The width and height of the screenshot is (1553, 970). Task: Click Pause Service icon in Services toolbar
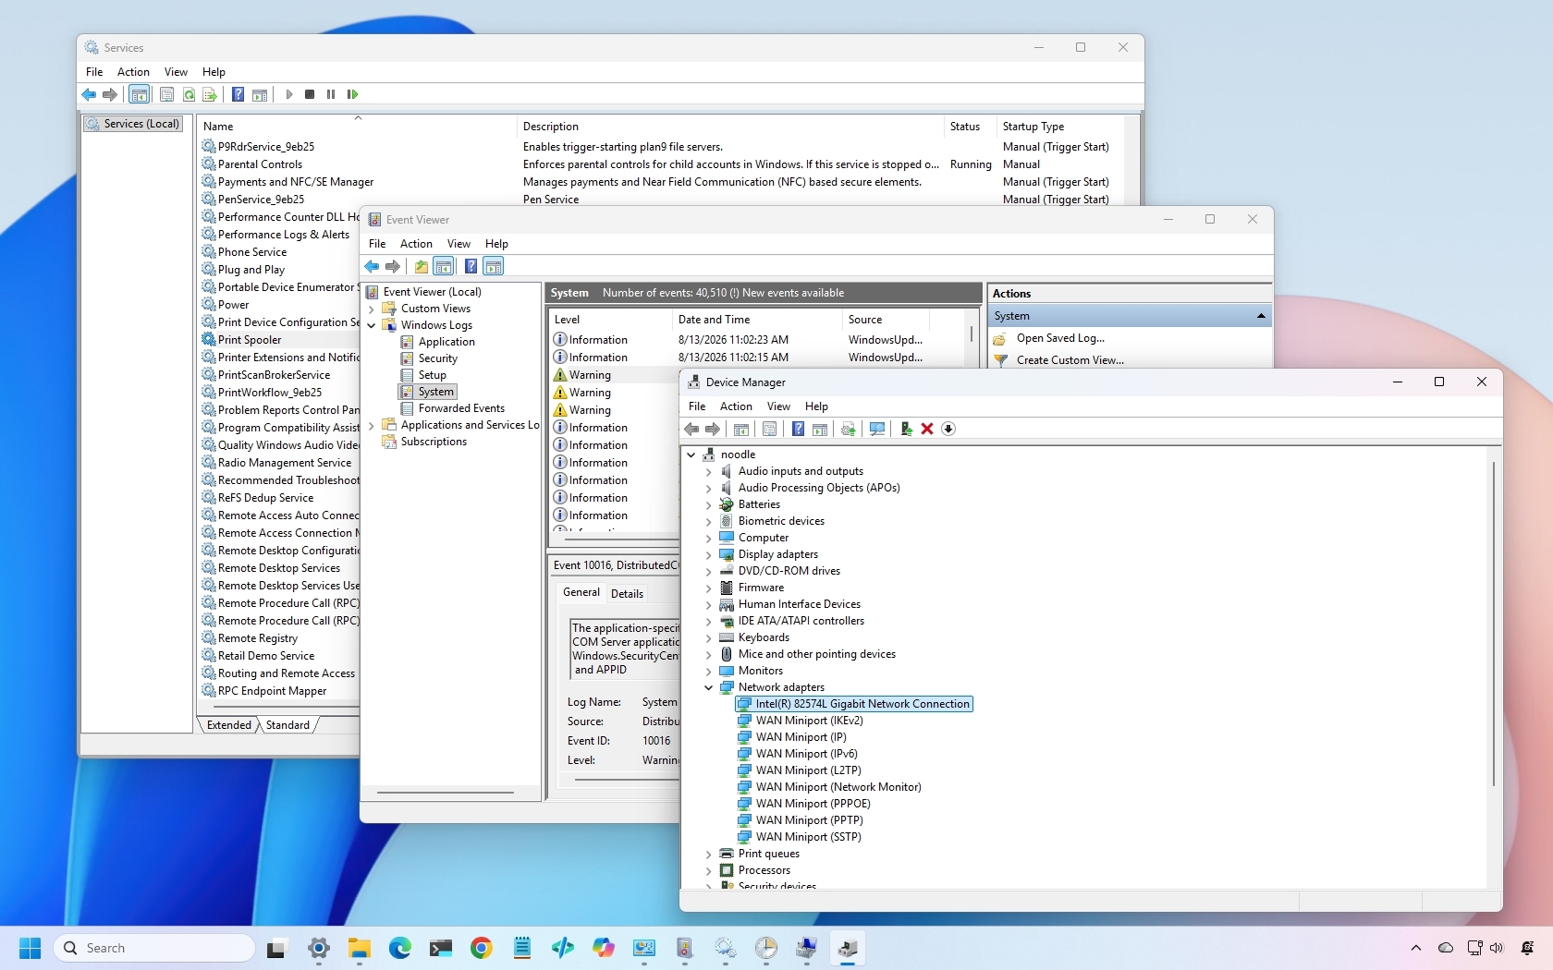331,94
